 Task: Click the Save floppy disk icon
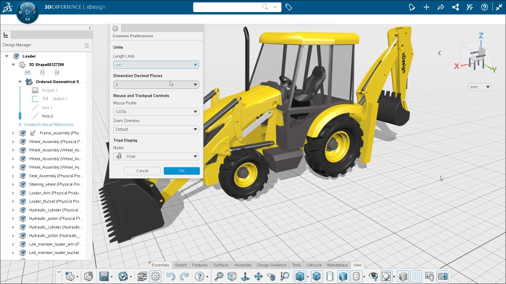(x=104, y=276)
